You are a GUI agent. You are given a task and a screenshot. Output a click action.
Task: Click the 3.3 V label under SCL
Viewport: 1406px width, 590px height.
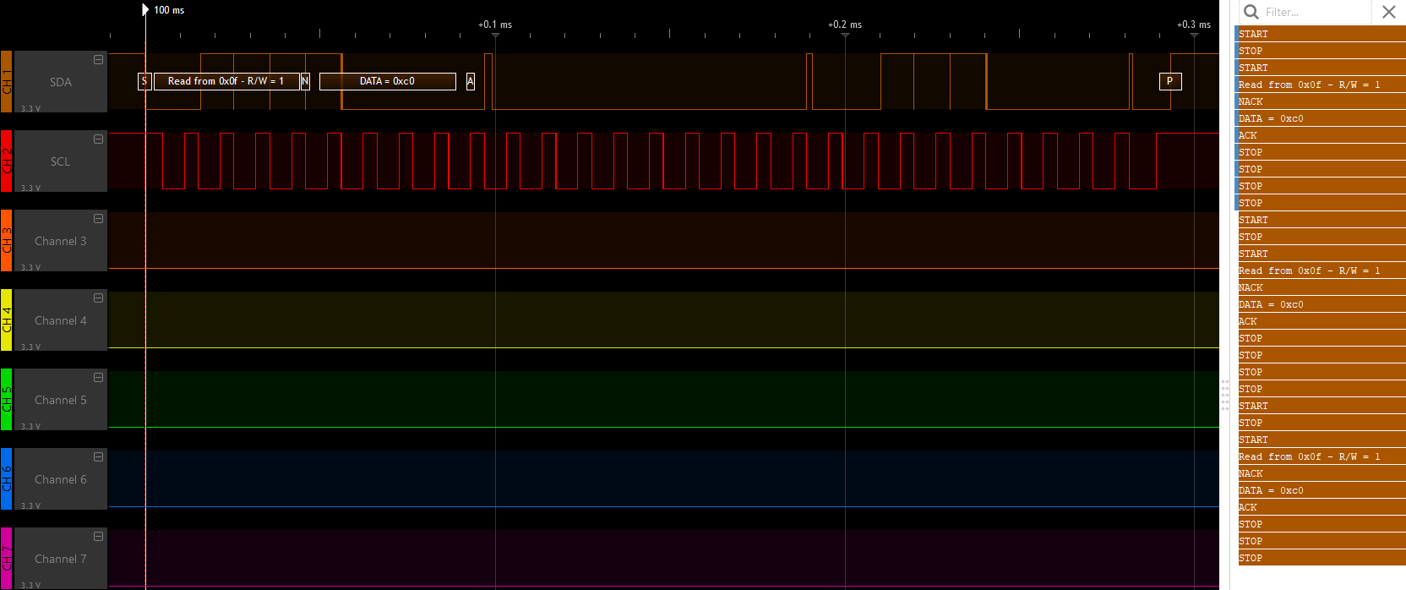click(30, 188)
